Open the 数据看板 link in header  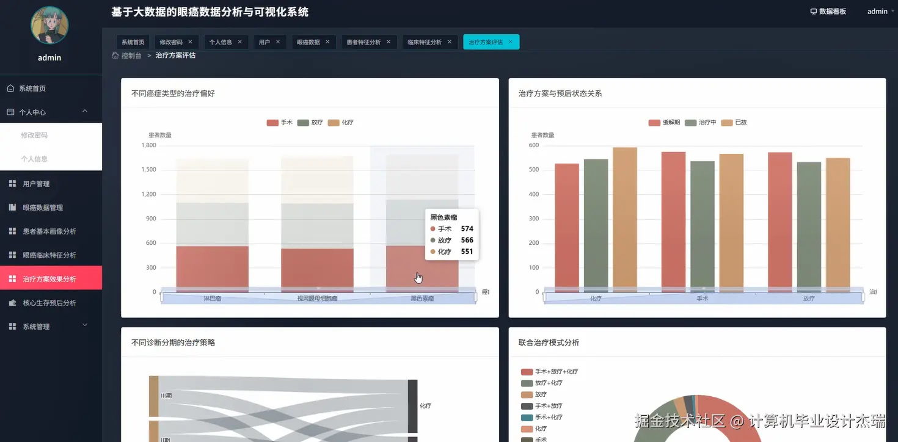pos(828,12)
